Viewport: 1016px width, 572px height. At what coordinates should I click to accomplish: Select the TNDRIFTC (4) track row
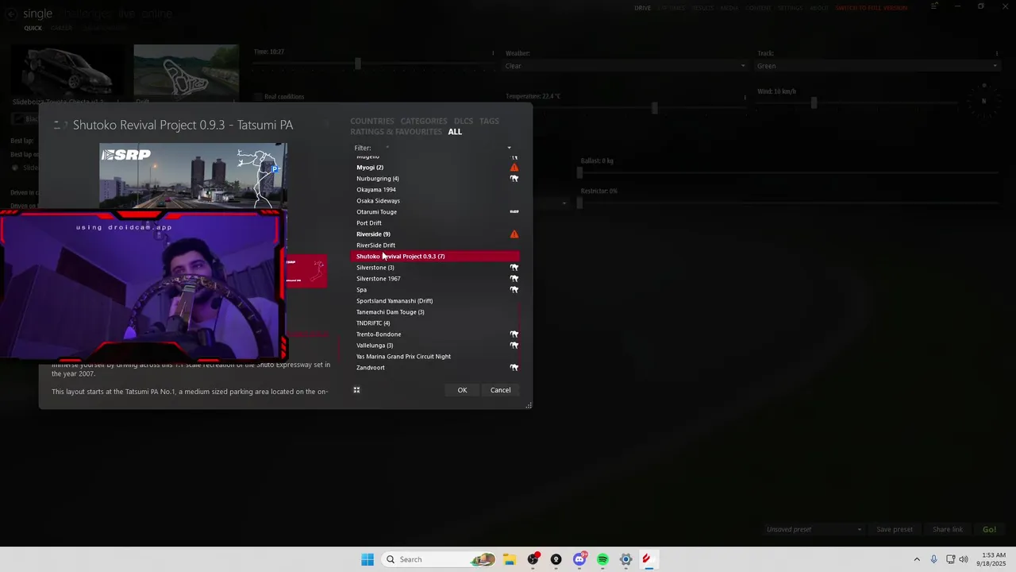coord(435,323)
